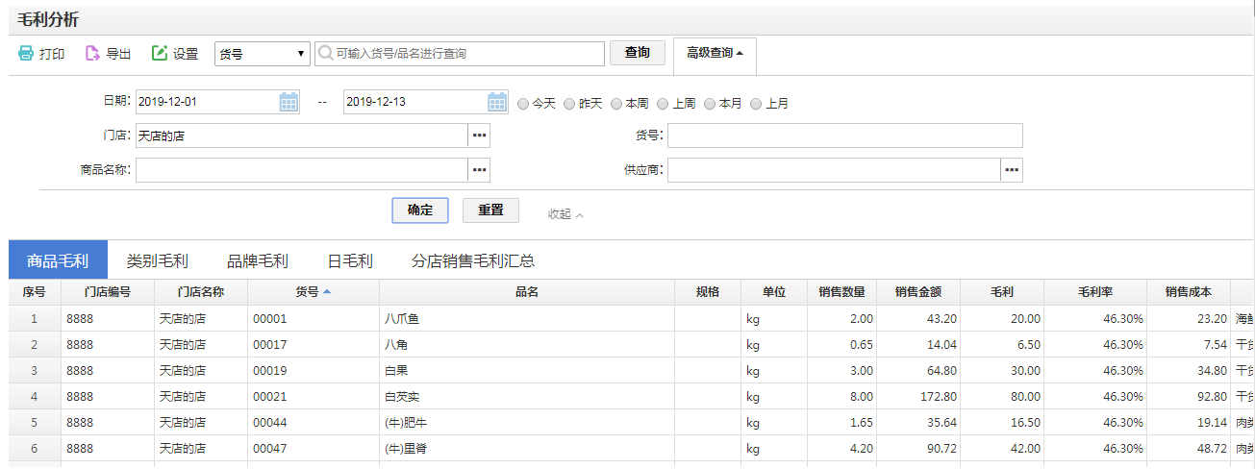Click the 商品名称 input field
The width and height of the screenshot is (1255, 469).
click(301, 170)
